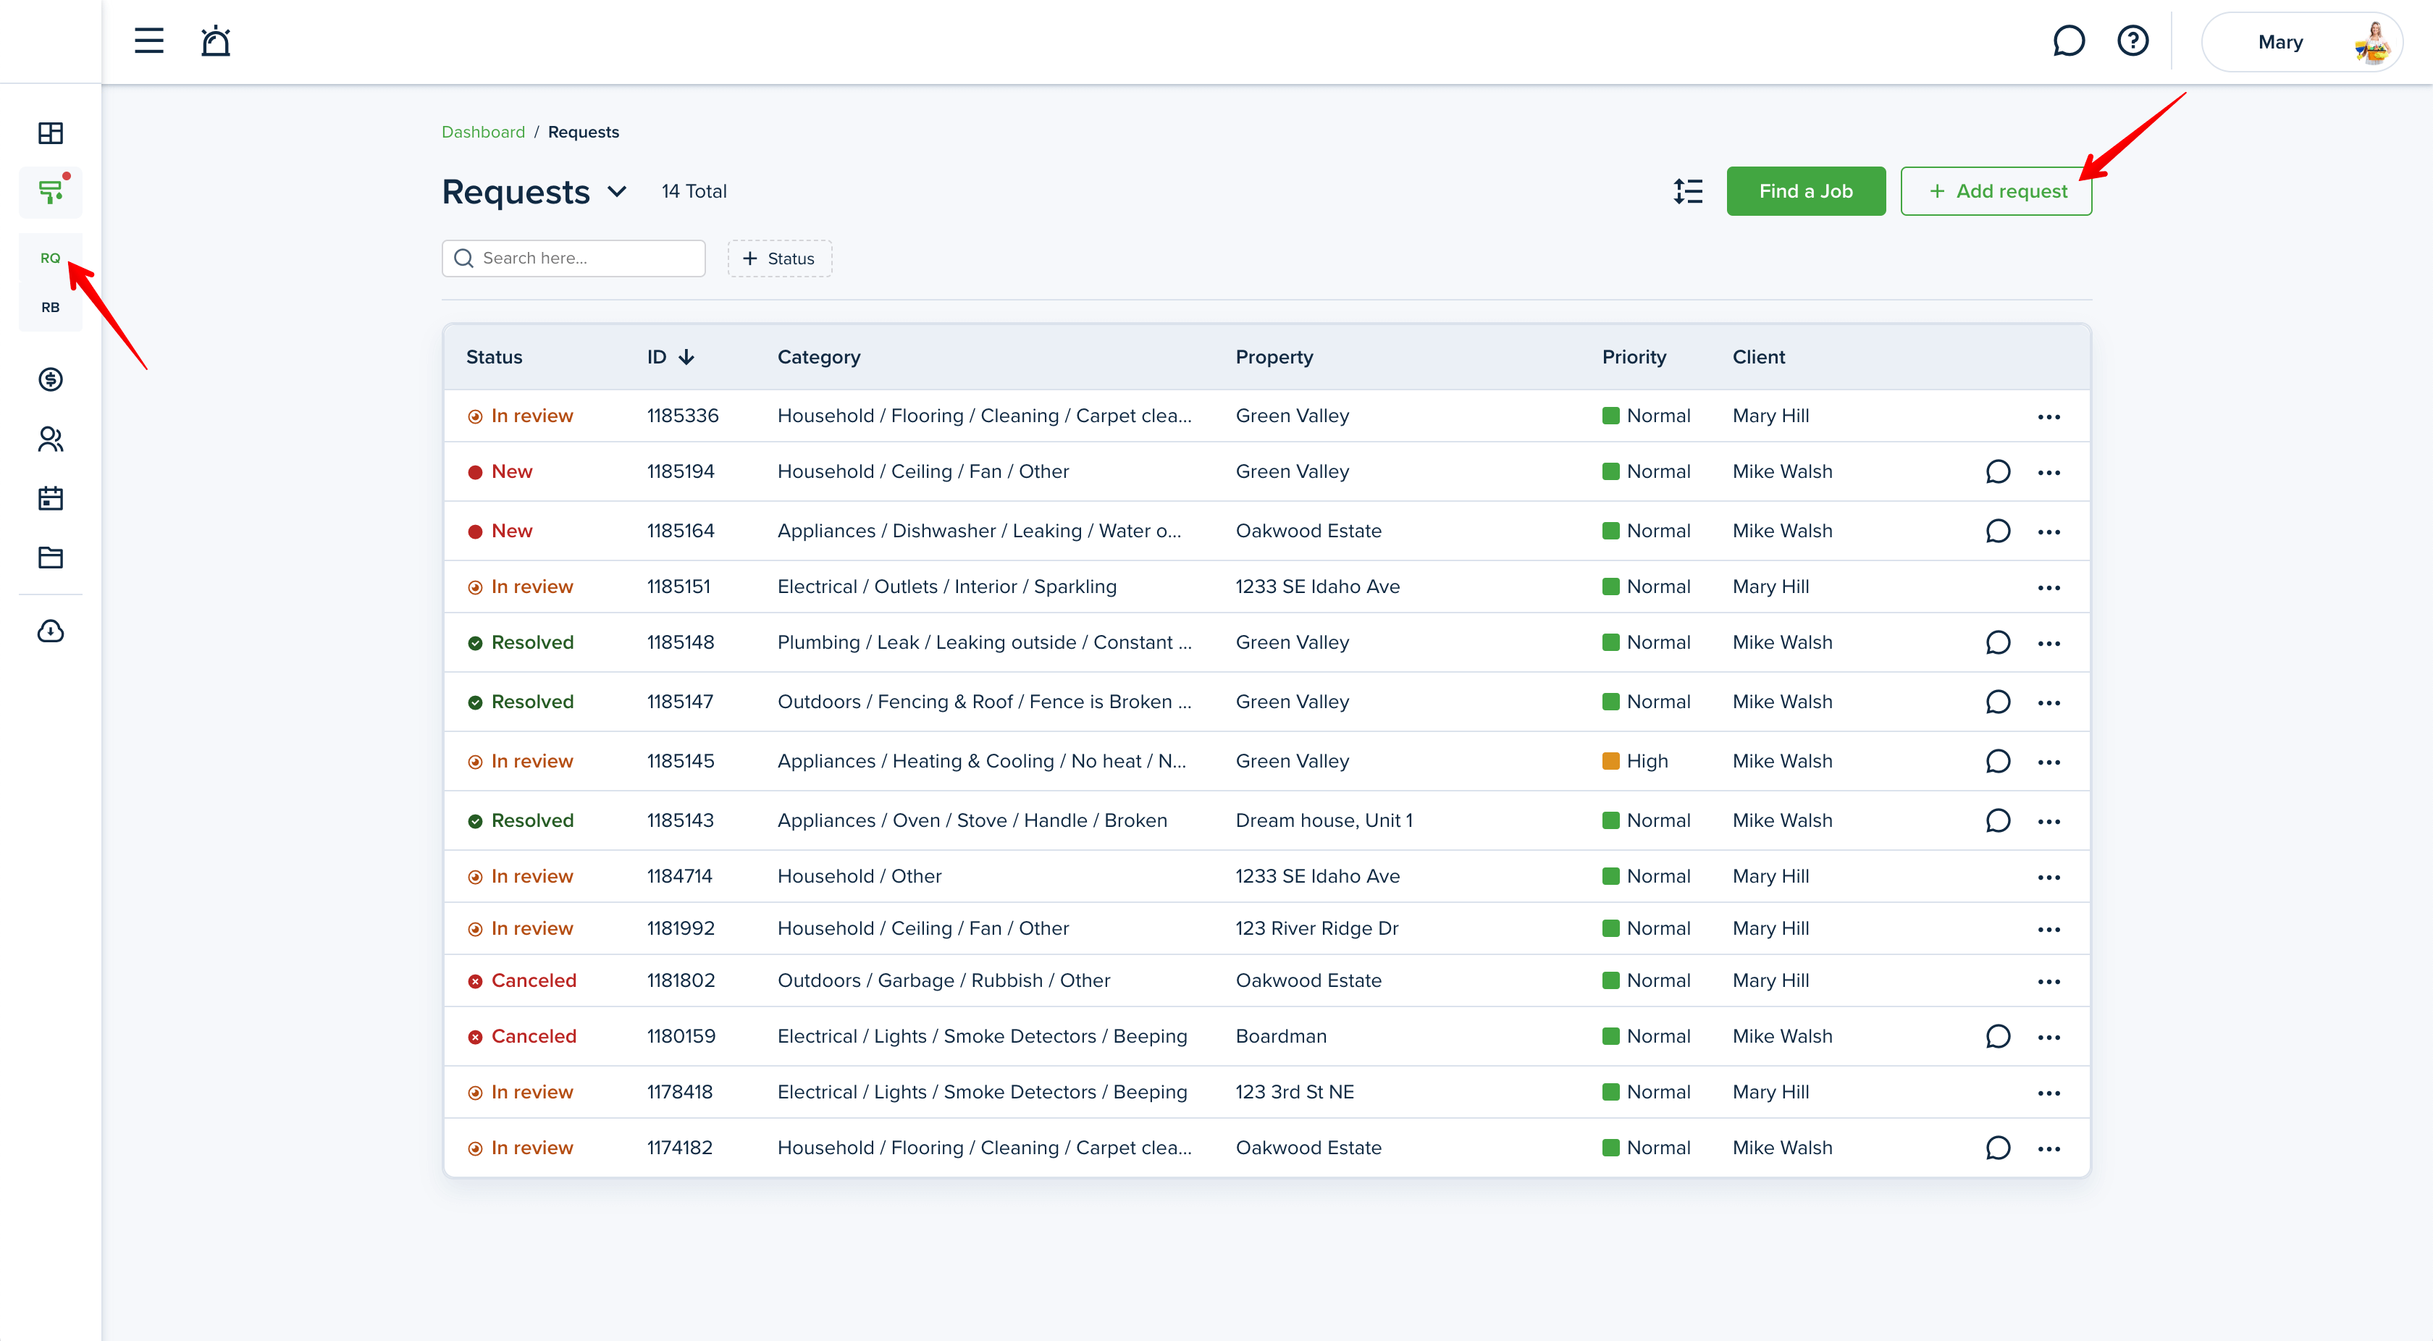The height and width of the screenshot is (1341, 2433).
Task: Open the sort order list icon
Action: pos(1688,192)
